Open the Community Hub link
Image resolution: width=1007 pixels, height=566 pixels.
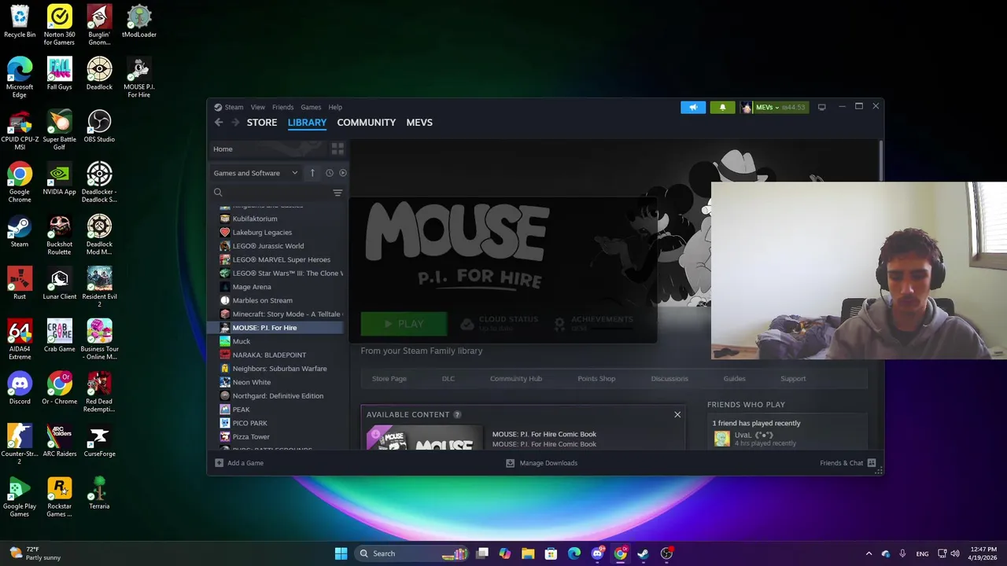point(516,379)
